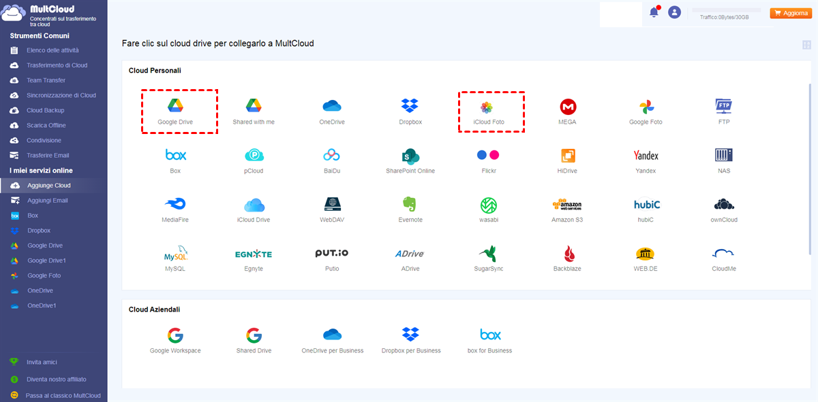Select Google Foto in cloud grid
The width and height of the screenshot is (818, 402).
[646, 112]
